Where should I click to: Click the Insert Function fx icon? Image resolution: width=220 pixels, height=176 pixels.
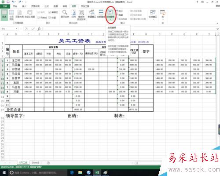[x=39, y=29]
